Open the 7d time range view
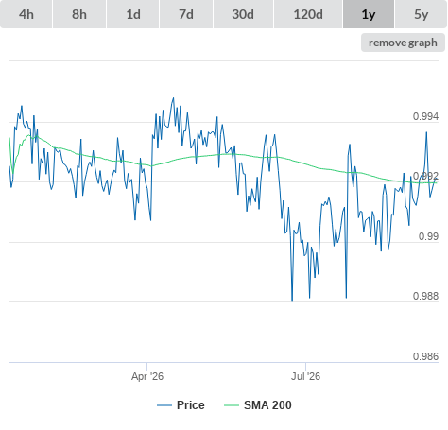Screen dimensions: 448x430 click(186, 14)
